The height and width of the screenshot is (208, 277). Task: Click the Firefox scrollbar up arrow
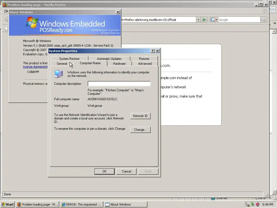(x=274, y=31)
